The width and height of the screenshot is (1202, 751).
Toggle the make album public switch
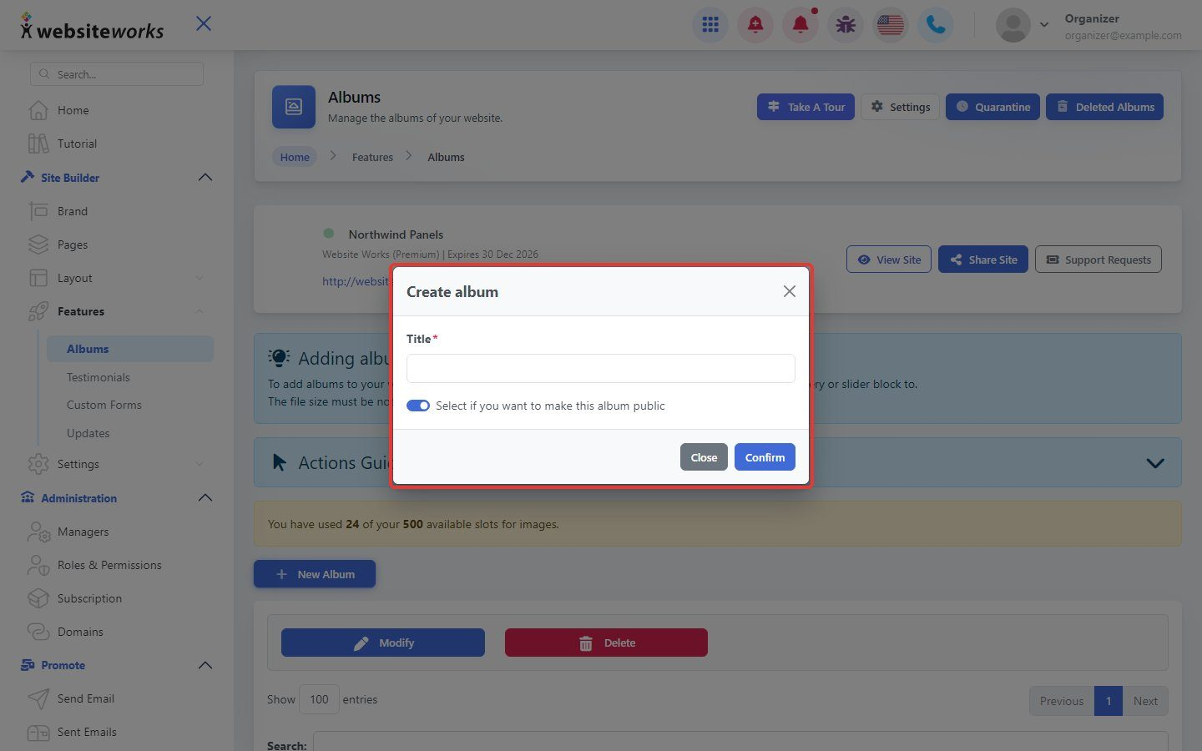tap(418, 406)
